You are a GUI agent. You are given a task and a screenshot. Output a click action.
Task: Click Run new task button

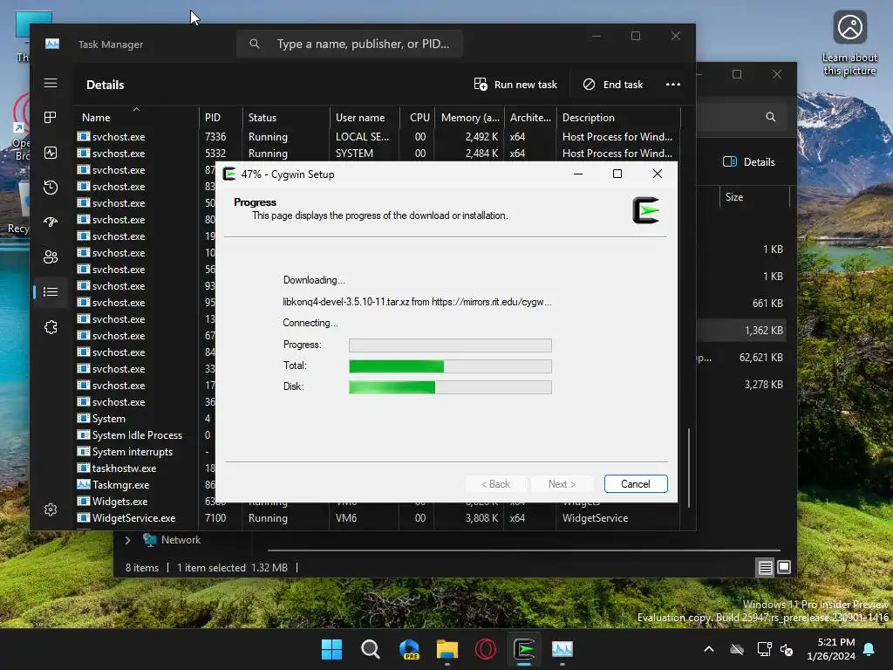[x=515, y=85]
